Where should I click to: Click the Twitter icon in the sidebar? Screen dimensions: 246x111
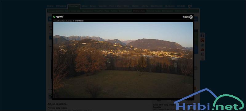202,45
